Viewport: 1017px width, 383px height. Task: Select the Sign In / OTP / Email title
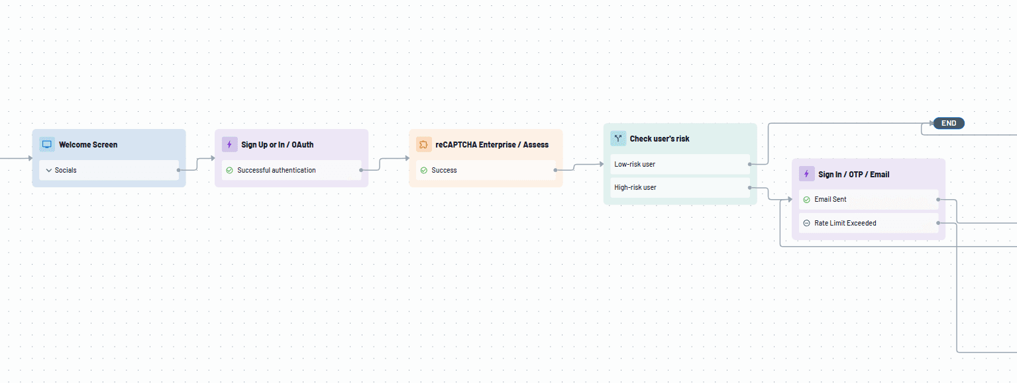(x=853, y=174)
